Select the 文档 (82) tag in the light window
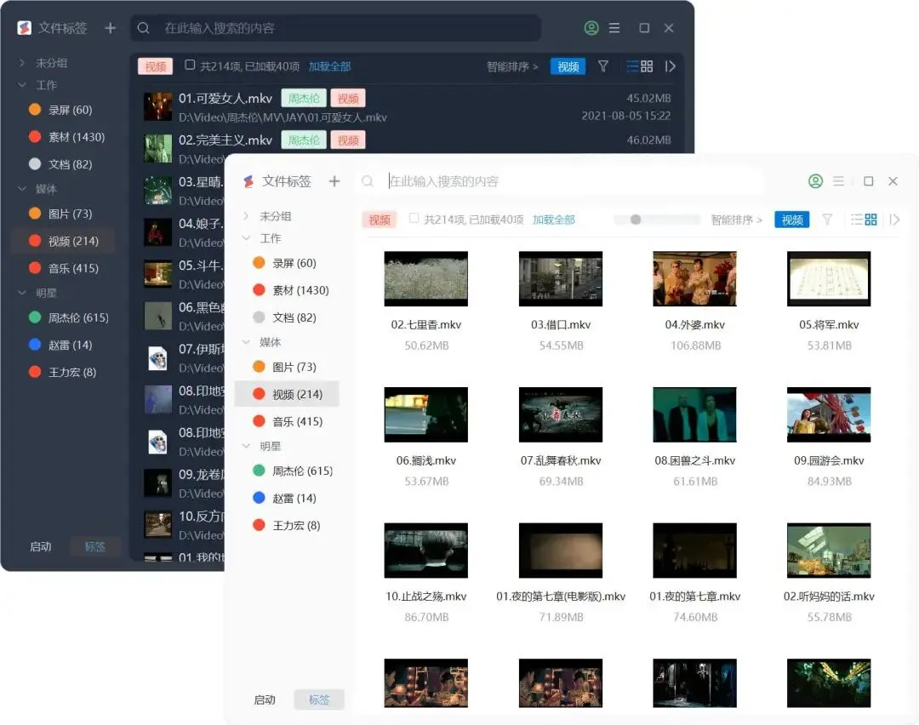Viewport: 919px width, 725px height. coord(288,317)
